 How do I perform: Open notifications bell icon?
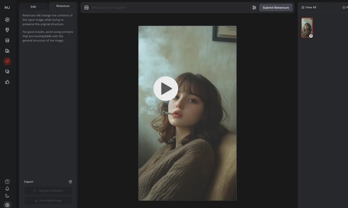pyautogui.click(x=7, y=189)
